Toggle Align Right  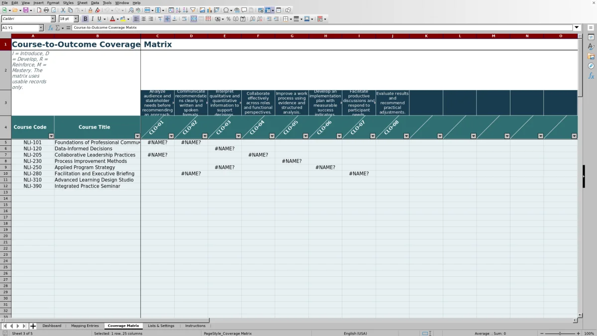[151, 19]
